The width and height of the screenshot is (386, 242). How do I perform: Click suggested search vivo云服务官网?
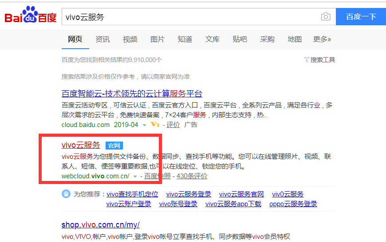tap(241, 194)
